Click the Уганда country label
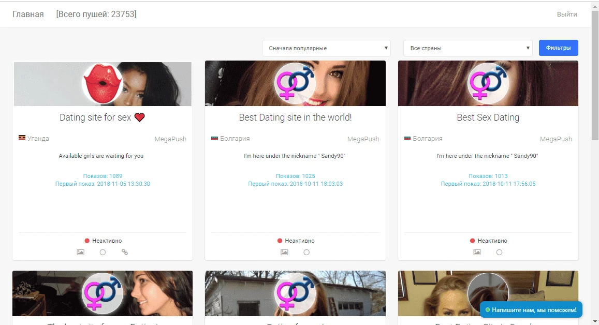599x325 pixels. click(x=38, y=138)
